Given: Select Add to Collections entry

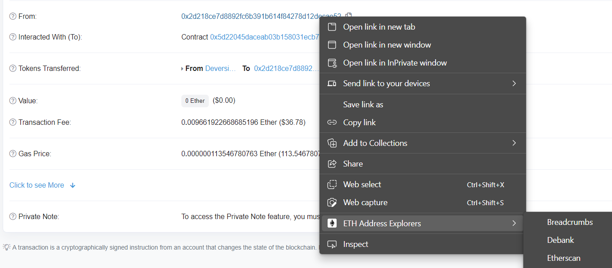Looking at the screenshot, I should click(x=423, y=143).
